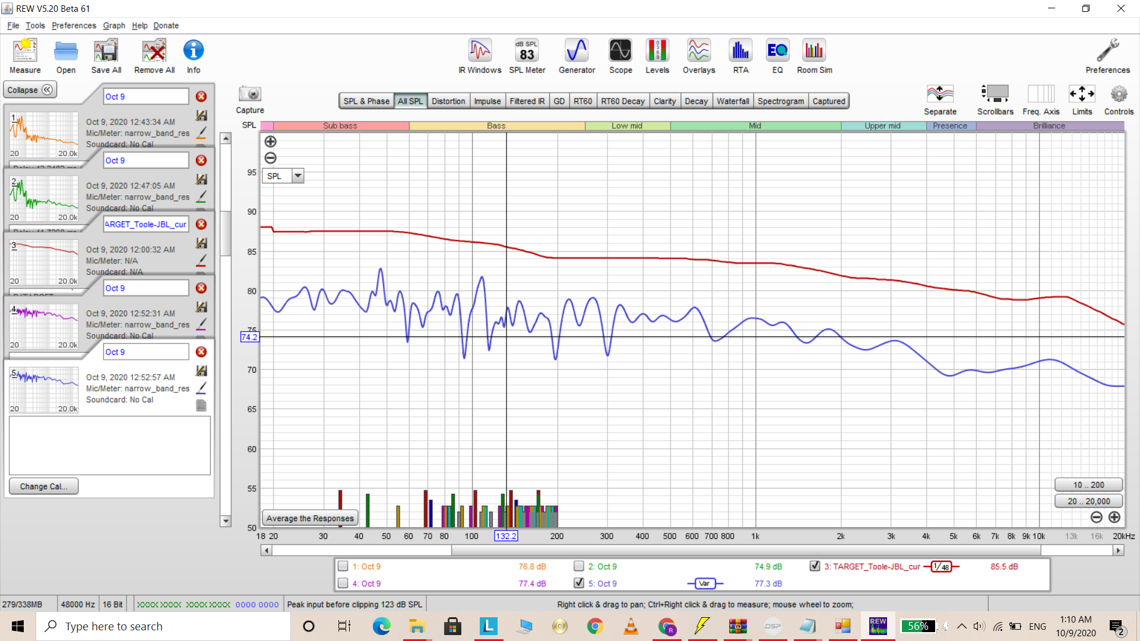Toggle trace 1: Oct 9 checkbox

point(343,566)
